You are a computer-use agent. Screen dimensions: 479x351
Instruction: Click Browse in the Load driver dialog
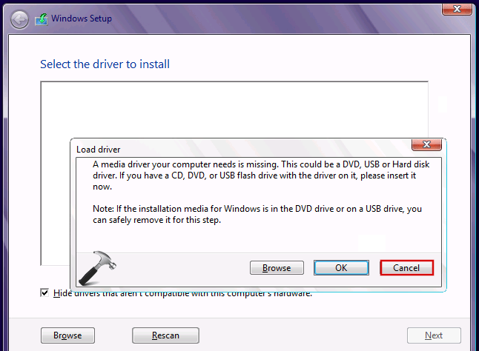(x=277, y=268)
